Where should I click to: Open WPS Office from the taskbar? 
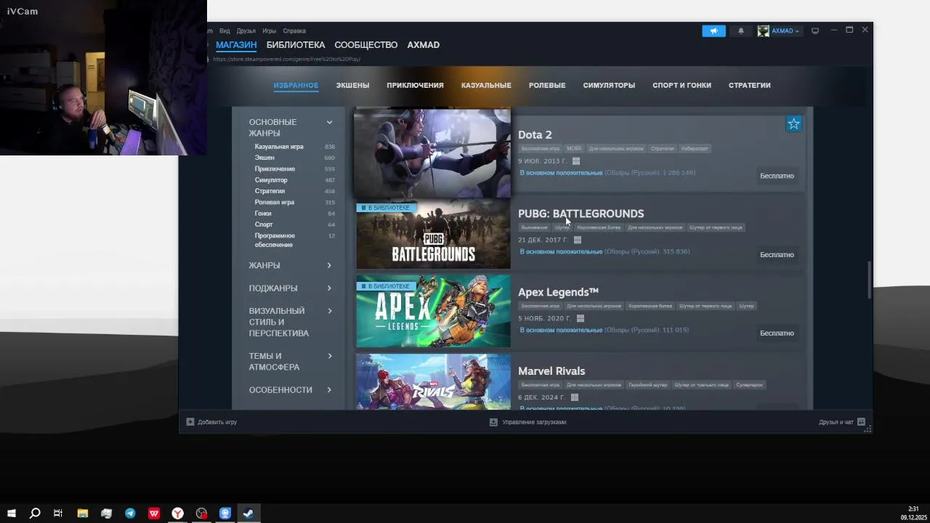tap(154, 513)
